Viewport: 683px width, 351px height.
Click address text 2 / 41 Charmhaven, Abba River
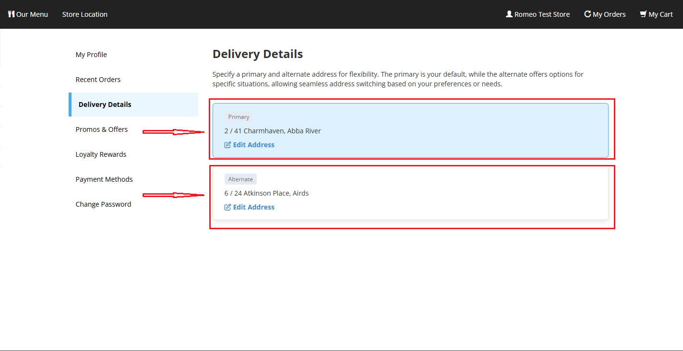[273, 131]
